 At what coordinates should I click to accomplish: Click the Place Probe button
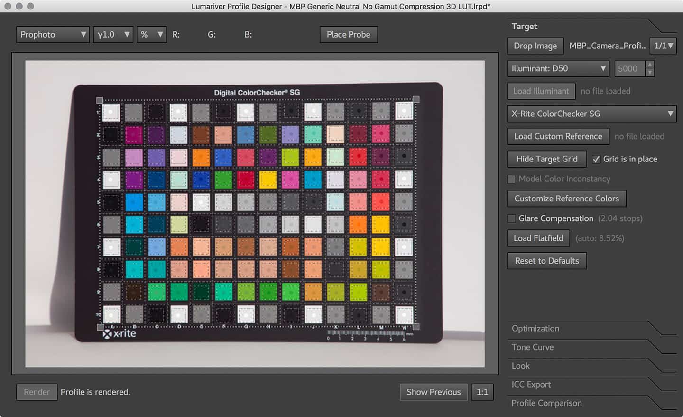pyautogui.click(x=348, y=35)
